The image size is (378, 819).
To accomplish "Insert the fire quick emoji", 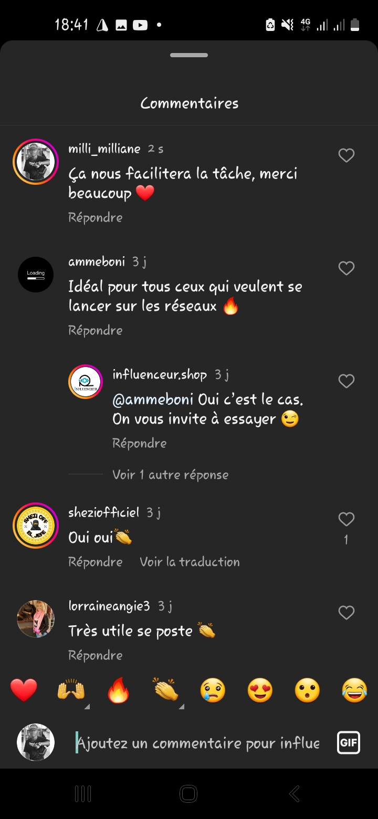I will click(118, 690).
